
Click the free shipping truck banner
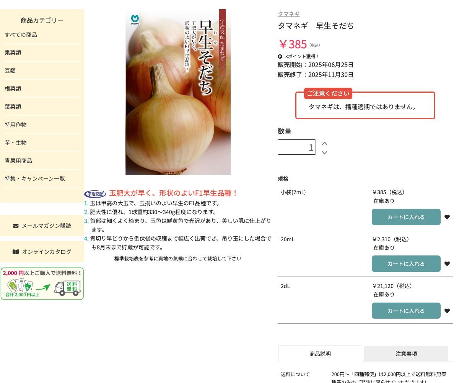(x=42, y=283)
